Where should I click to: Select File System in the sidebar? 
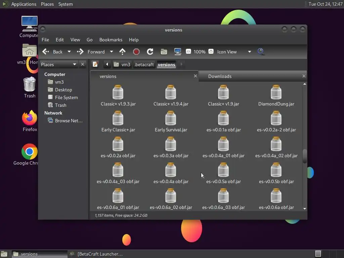point(66,97)
